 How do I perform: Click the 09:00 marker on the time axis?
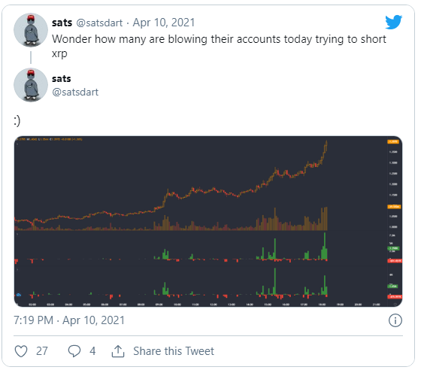[159, 305]
